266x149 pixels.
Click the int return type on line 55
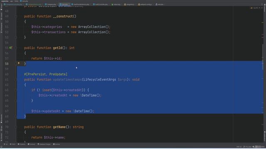72,48
